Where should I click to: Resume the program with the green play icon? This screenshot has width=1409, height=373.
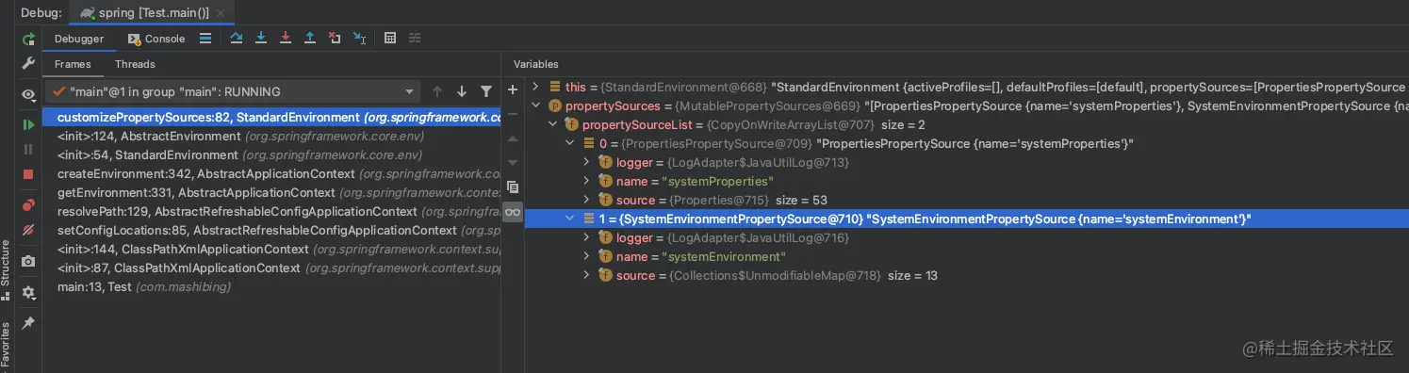point(28,124)
